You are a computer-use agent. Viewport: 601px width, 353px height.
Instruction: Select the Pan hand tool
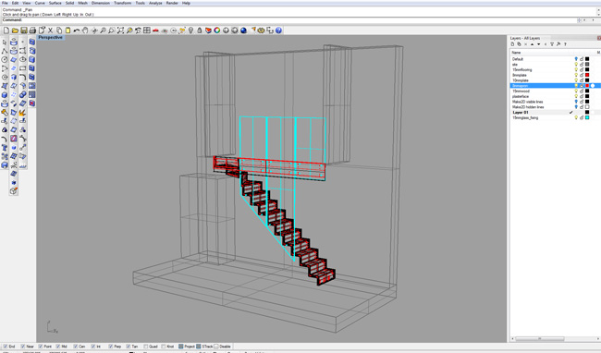(x=85, y=30)
